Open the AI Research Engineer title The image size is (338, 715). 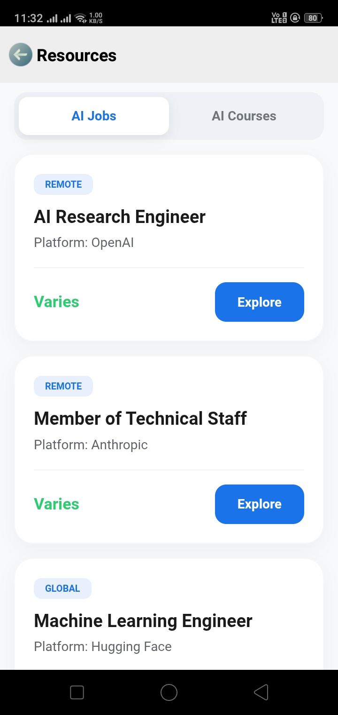(120, 217)
